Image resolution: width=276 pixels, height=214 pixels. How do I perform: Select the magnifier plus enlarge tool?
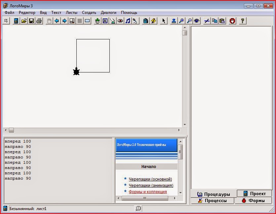pyautogui.click(x=181, y=21)
